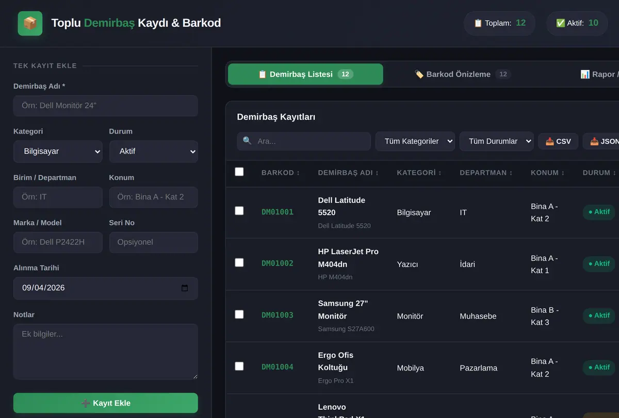Image resolution: width=619 pixels, height=418 pixels.
Task: Check the Samsung 27" Monitör row checkbox
Action: [239, 314]
